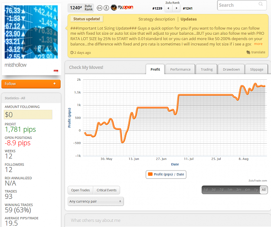This screenshot has width=271, height=227.
Task: Click the Critical Events button
Action: click(x=107, y=190)
